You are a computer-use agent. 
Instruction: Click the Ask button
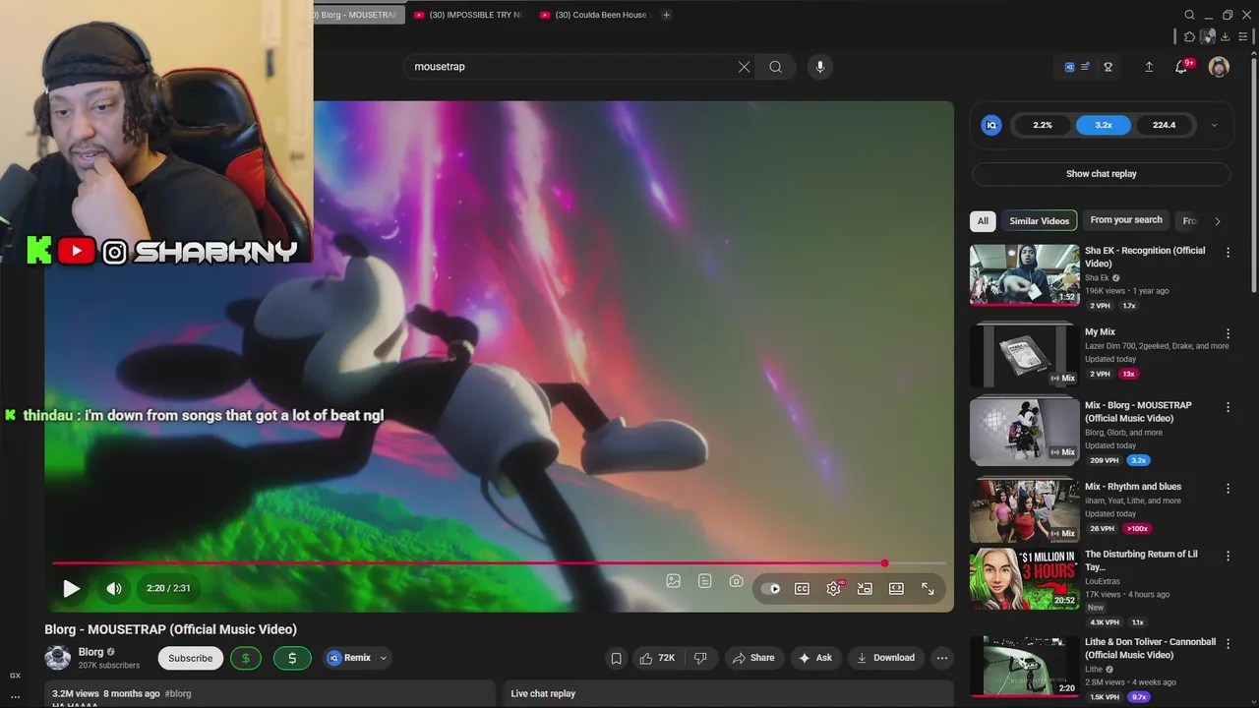[x=815, y=658]
